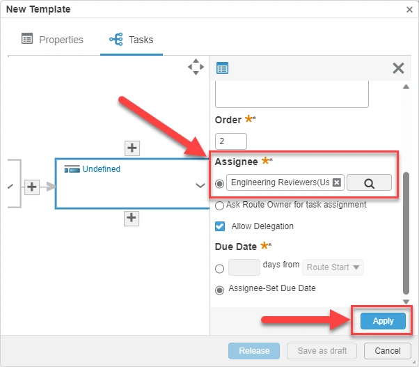Screen dimensions: 419x367
Task: Close the task properties panel
Action: pyautogui.click(x=398, y=68)
